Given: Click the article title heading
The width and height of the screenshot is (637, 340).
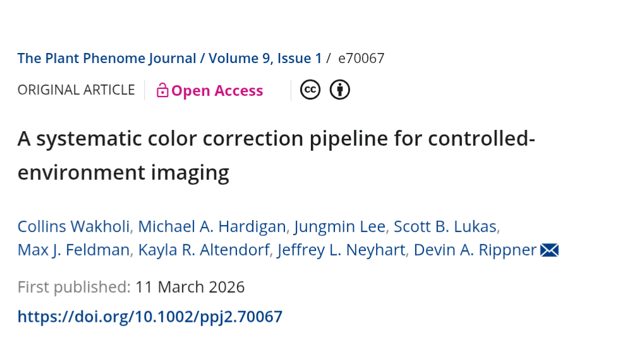Looking at the screenshot, I should click(276, 155).
